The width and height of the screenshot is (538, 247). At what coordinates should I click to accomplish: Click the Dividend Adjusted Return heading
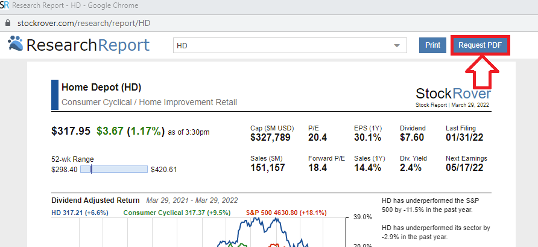tap(95, 200)
